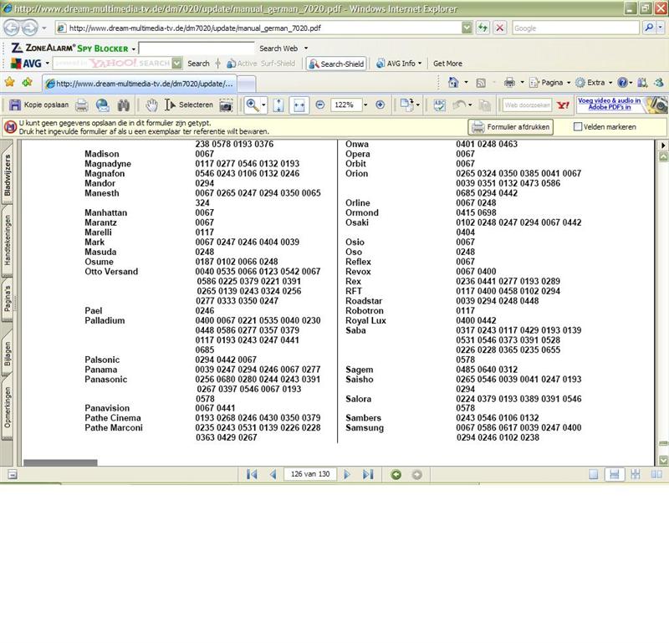Click the Yahoo Y! search icon
Screen dimensions: 669x643
(x=563, y=105)
